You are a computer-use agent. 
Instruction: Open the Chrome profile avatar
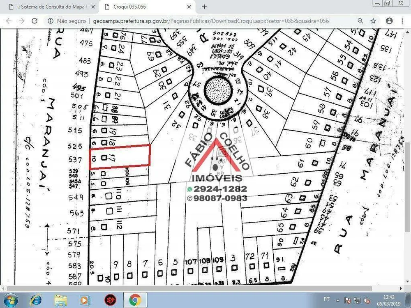pyautogui.click(x=389, y=21)
